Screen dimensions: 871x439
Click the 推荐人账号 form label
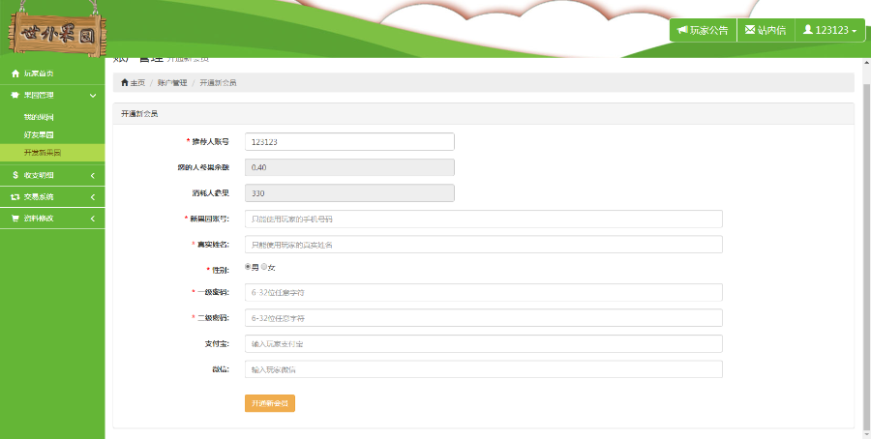point(208,142)
